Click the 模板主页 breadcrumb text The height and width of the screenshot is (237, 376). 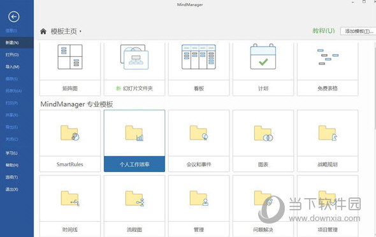point(64,31)
